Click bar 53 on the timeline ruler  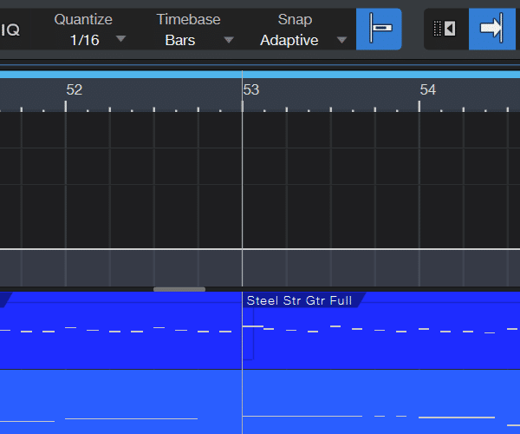pos(251,89)
